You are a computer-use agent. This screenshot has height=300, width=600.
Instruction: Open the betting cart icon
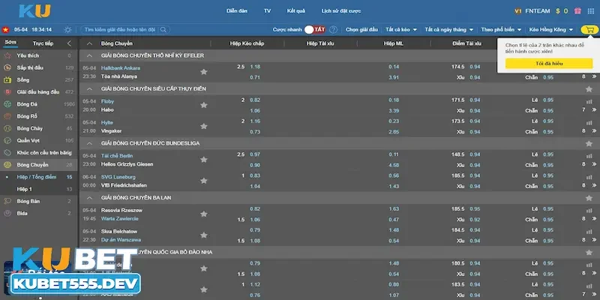(x=588, y=29)
